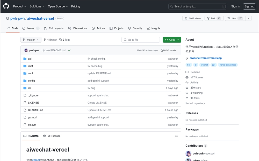
Task: Focus the Go to file field
Action: (x=141, y=40)
